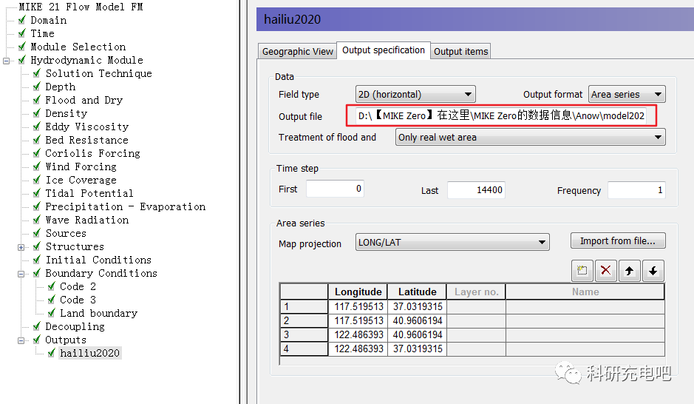Select Precipitation - Evaporation tree item

point(125,206)
